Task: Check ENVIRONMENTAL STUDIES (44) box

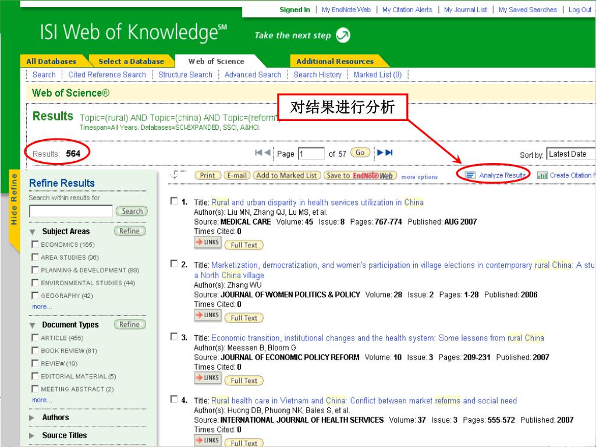Action: coord(35,283)
